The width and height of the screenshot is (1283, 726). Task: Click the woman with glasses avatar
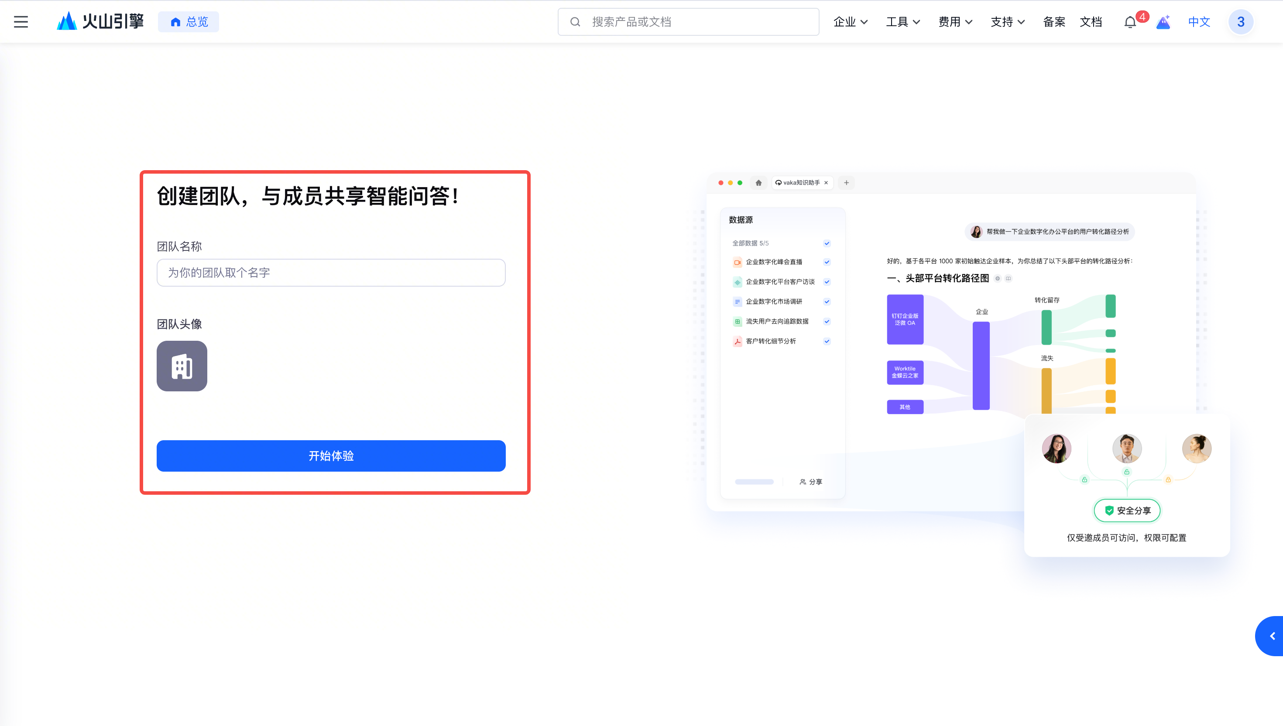pyautogui.click(x=1056, y=448)
